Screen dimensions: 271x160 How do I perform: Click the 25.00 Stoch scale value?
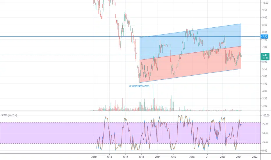[x=265, y=142]
